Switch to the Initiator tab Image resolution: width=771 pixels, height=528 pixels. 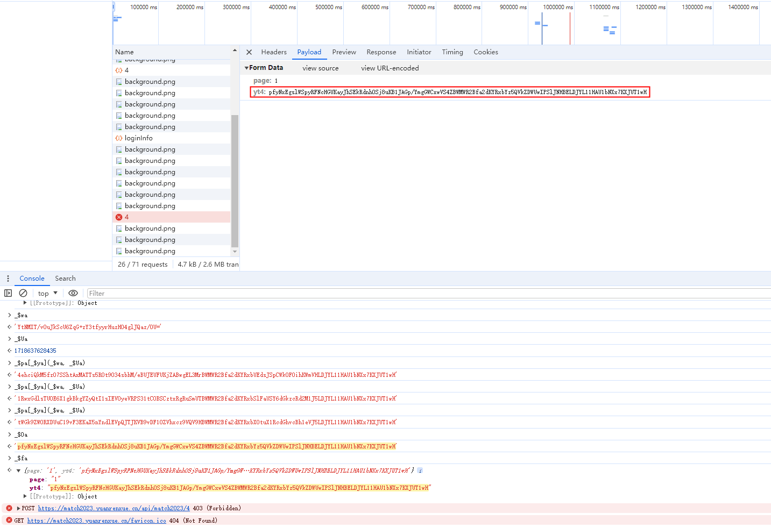(x=419, y=52)
